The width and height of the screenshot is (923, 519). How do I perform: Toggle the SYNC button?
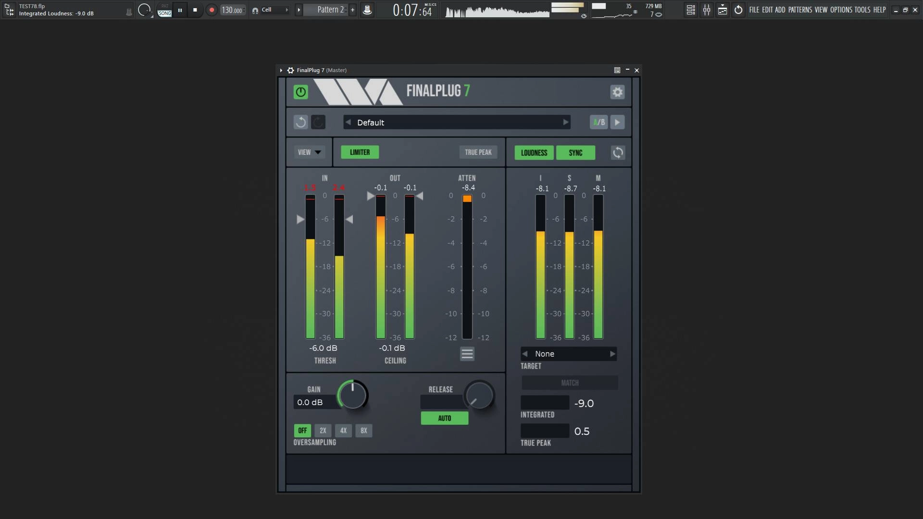(575, 153)
